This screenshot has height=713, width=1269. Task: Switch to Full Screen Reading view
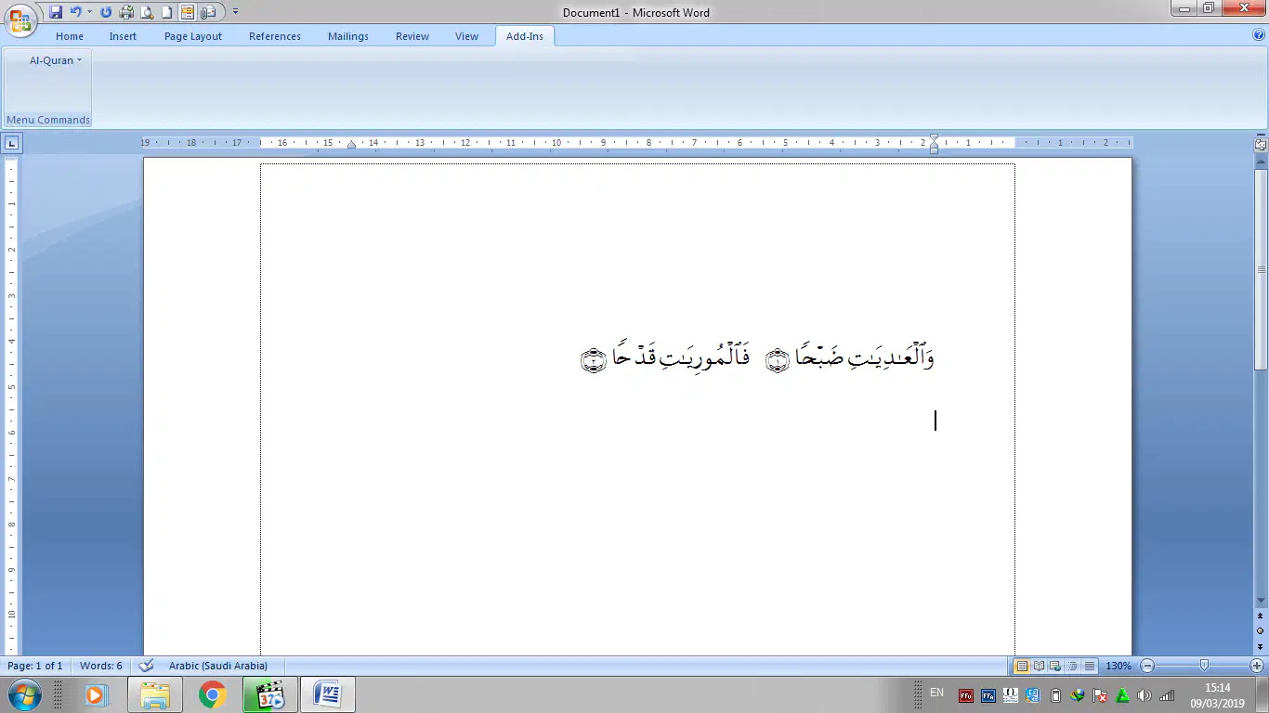tap(1039, 666)
